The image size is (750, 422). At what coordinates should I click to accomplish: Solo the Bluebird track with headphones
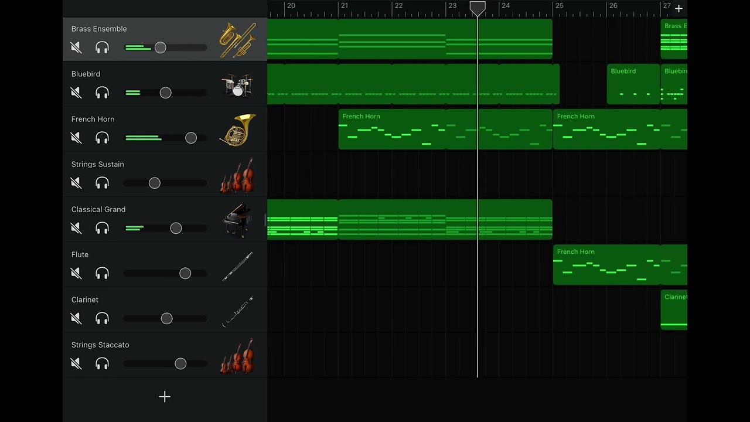(x=103, y=93)
